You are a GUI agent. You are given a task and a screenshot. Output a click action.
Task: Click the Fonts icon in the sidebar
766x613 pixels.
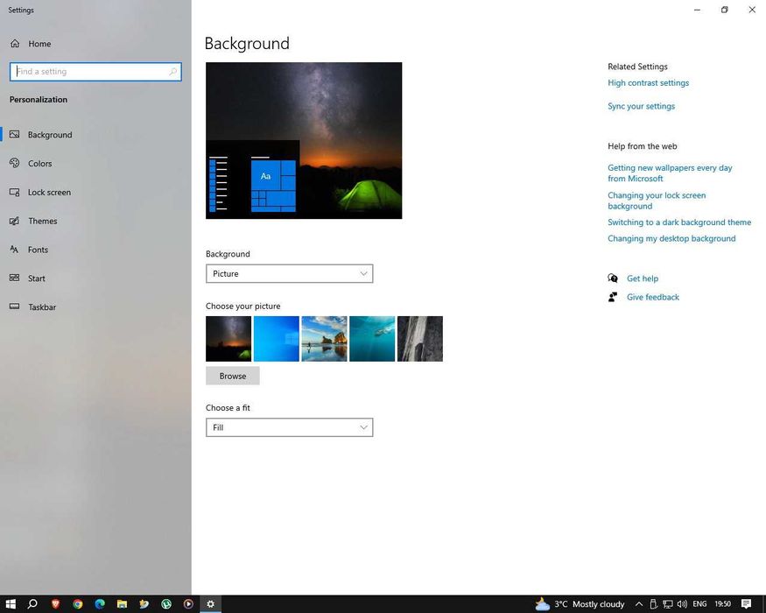[x=15, y=250]
